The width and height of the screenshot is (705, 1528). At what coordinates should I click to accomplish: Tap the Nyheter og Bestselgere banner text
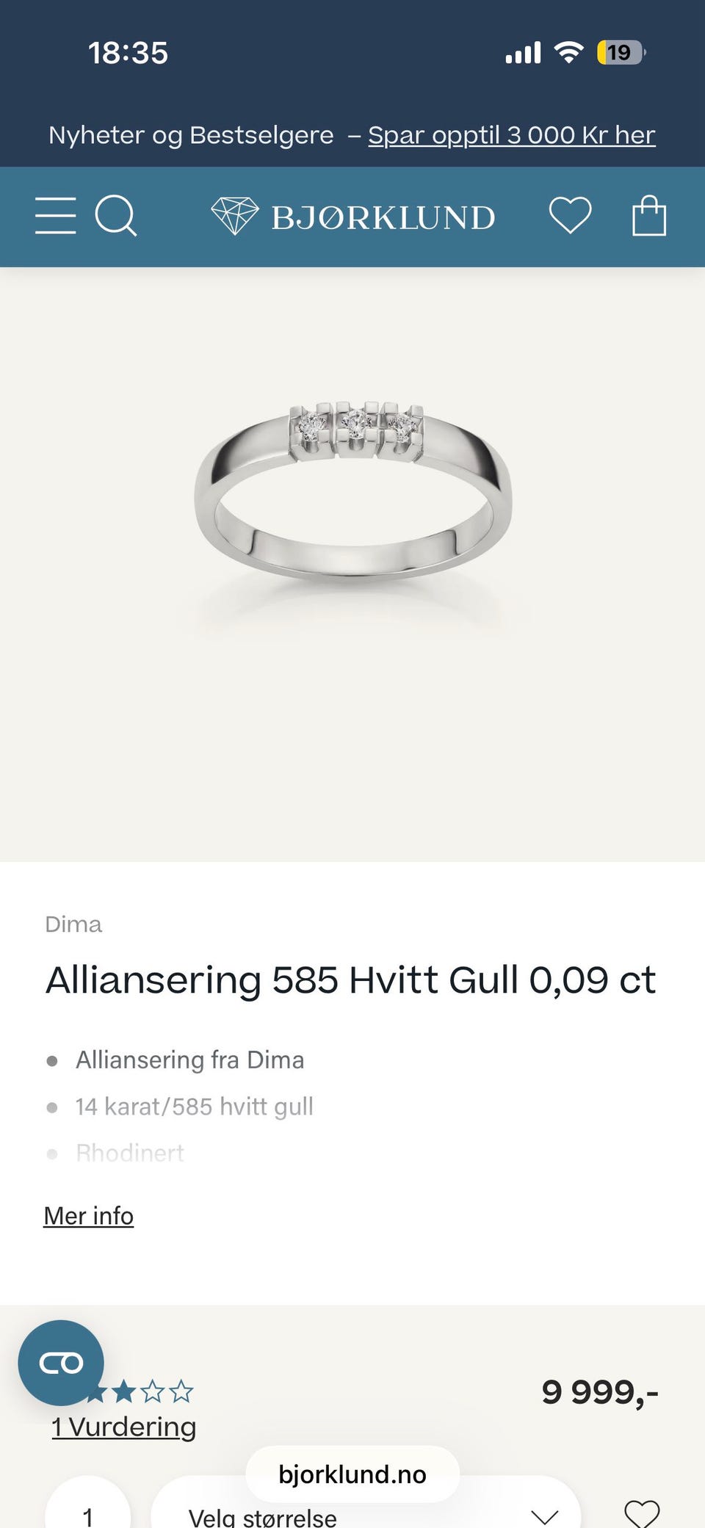(x=191, y=135)
